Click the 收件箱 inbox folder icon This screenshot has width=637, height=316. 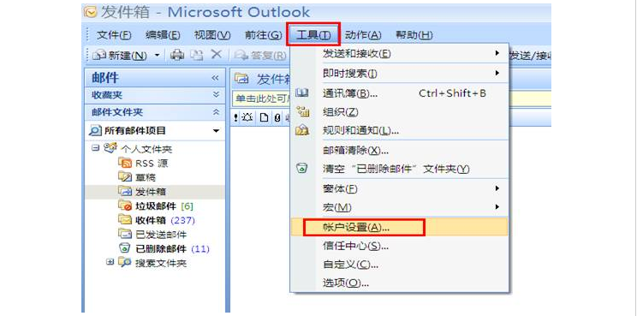coord(125,220)
